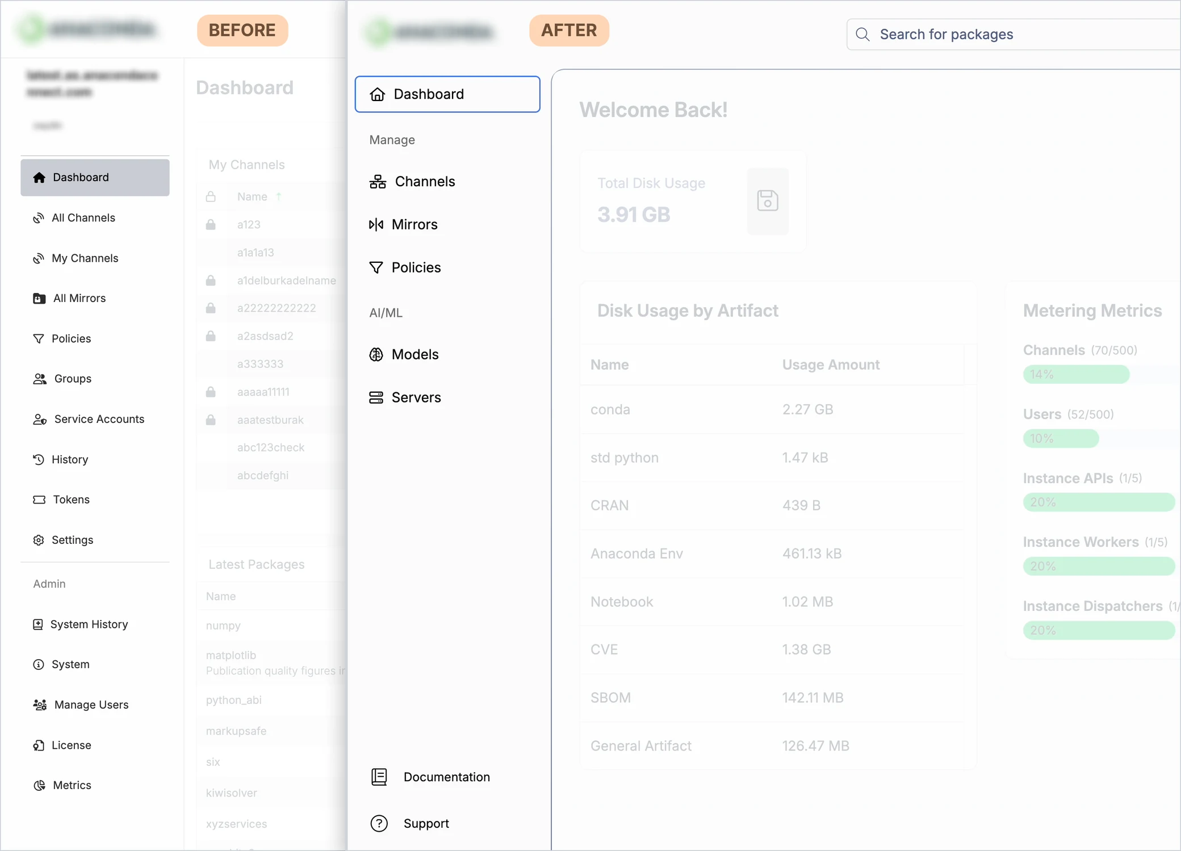Click the Channels 14% usage bar

click(x=1076, y=375)
